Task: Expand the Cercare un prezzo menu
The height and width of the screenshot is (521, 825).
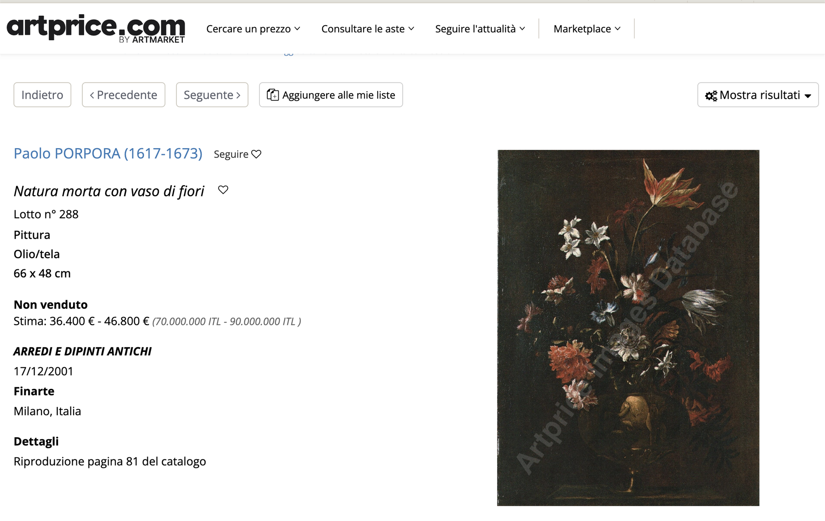Action: [x=253, y=29]
